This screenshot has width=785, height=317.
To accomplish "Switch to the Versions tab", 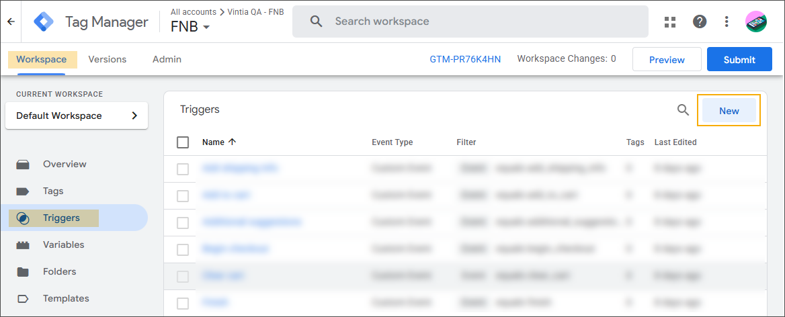I will coord(108,59).
